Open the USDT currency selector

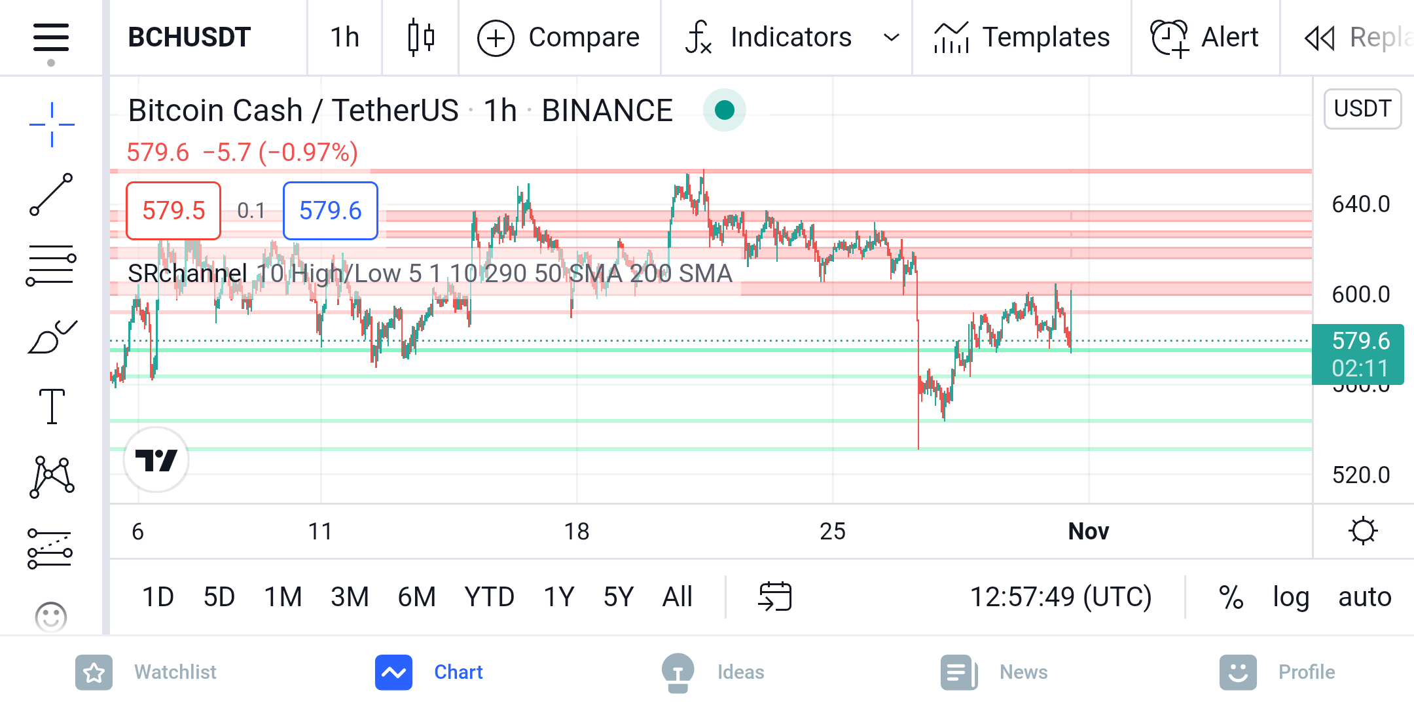click(1362, 109)
